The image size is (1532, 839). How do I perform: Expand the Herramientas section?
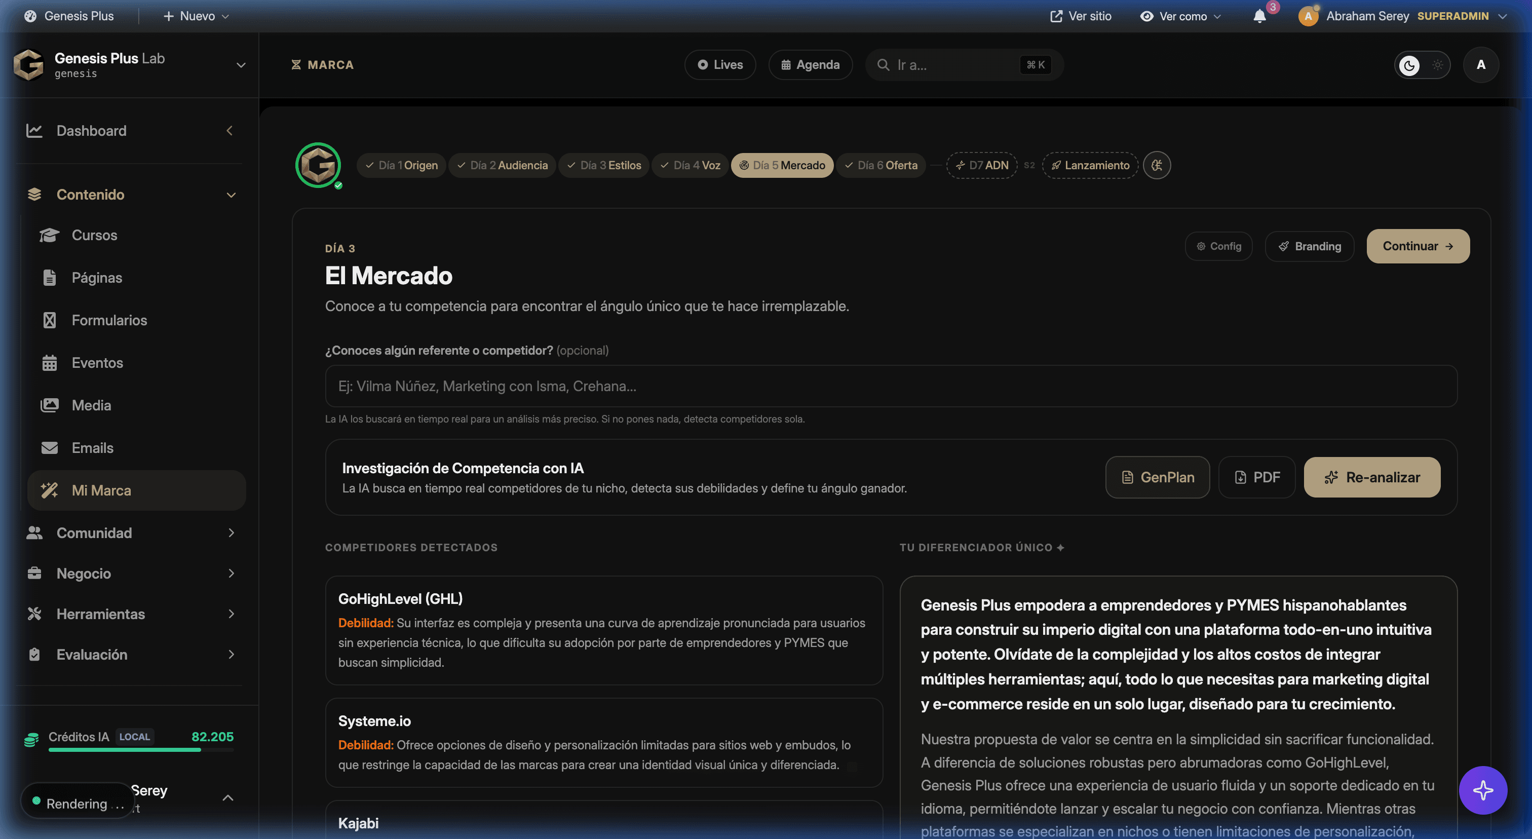click(232, 614)
